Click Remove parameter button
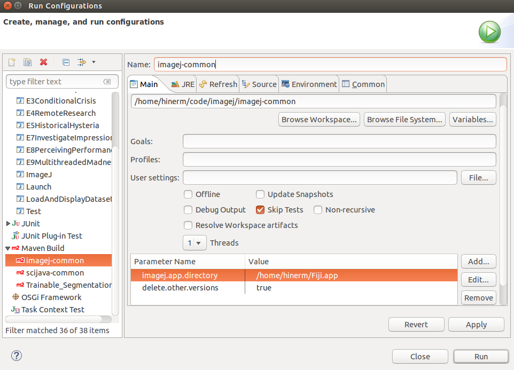This screenshot has height=370, width=514. click(x=479, y=297)
